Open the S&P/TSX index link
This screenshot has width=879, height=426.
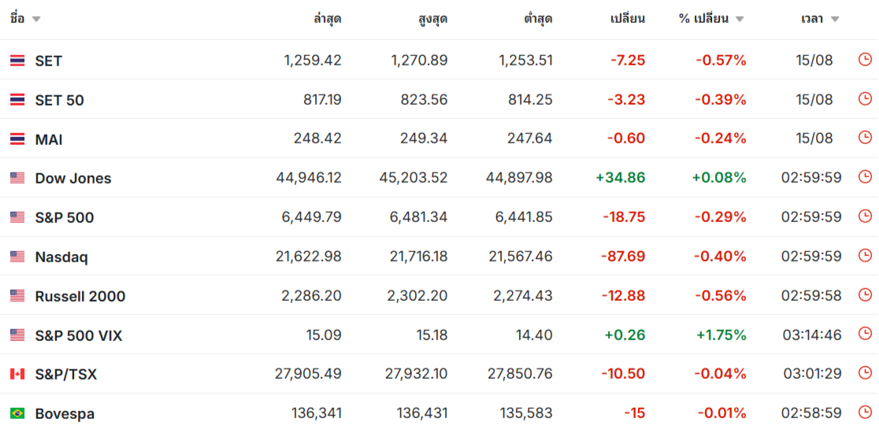(x=65, y=375)
